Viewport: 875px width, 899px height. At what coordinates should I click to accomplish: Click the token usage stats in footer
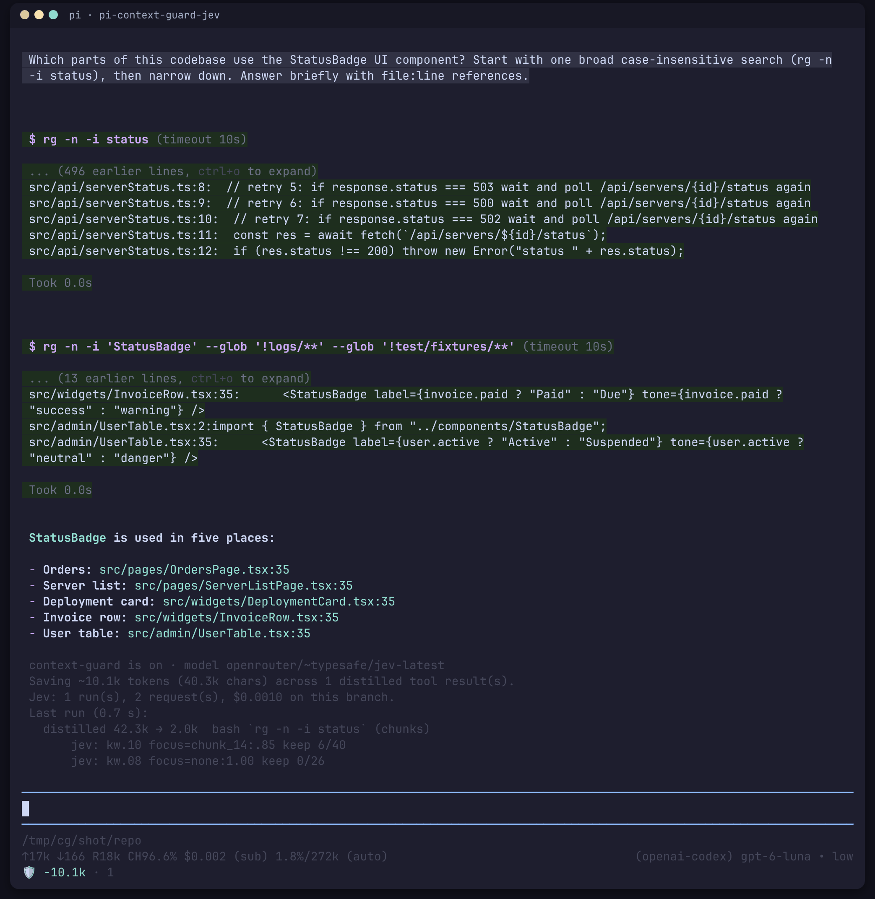pyautogui.click(x=205, y=857)
